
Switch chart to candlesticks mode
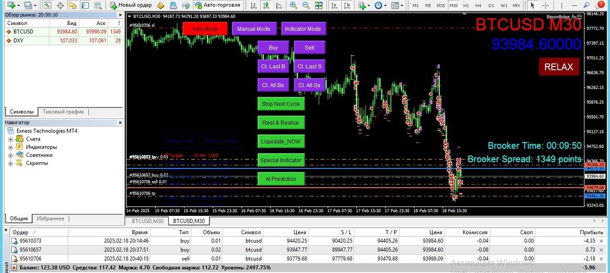(x=266, y=5)
